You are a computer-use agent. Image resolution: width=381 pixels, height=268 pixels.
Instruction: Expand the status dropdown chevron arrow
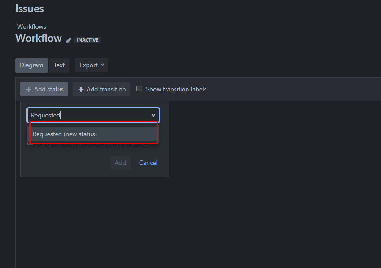click(x=153, y=115)
